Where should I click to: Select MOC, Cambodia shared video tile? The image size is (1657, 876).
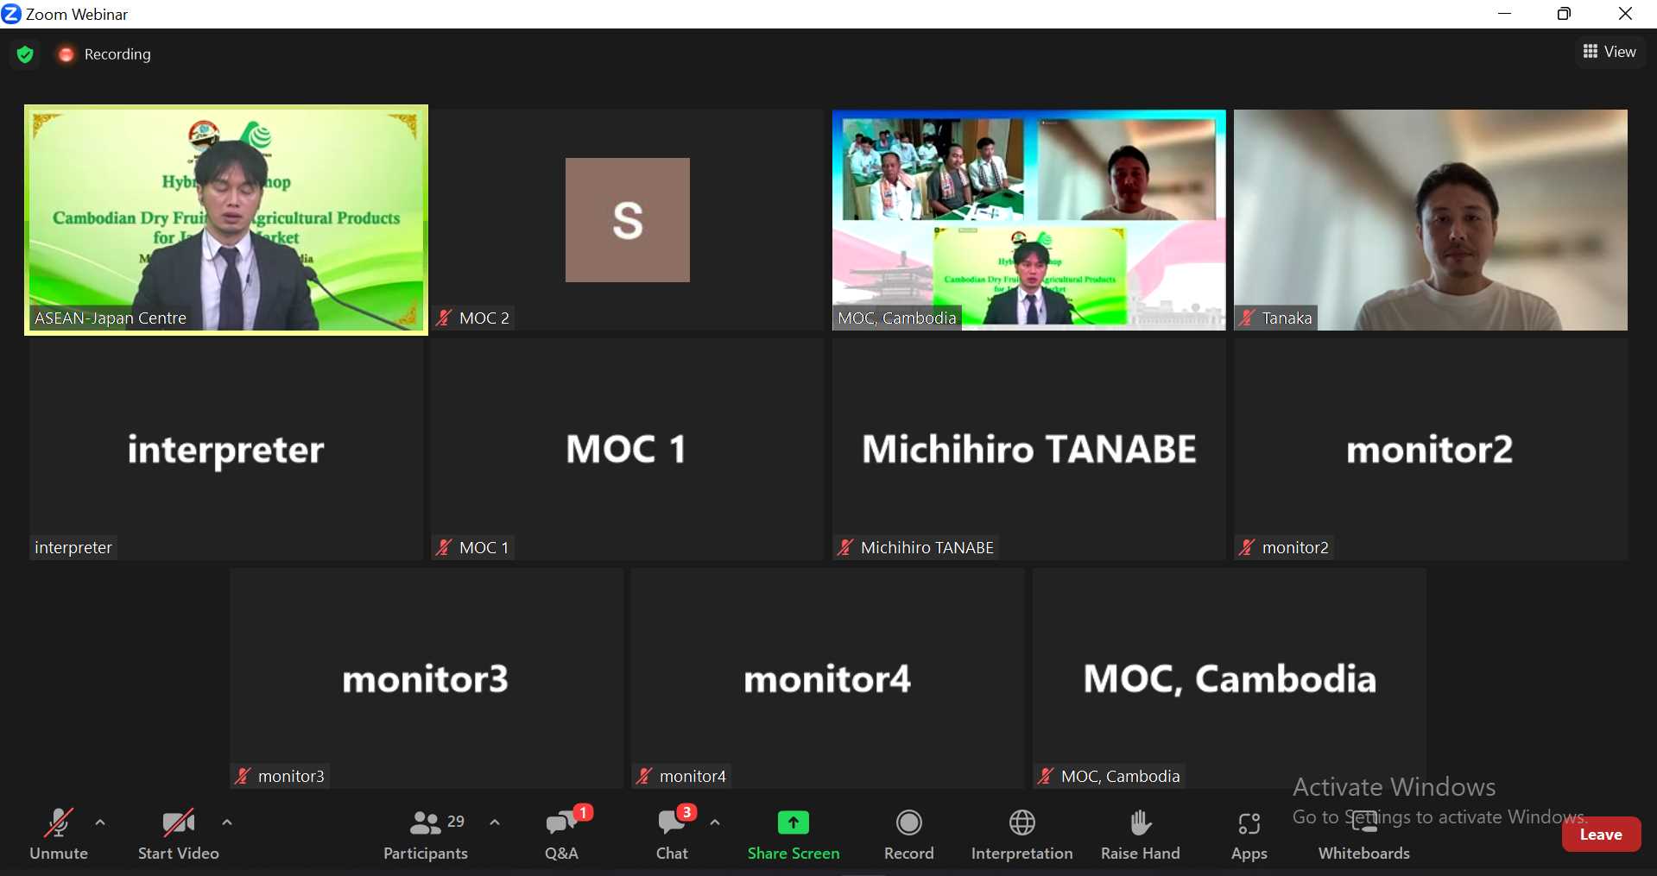pos(1029,220)
